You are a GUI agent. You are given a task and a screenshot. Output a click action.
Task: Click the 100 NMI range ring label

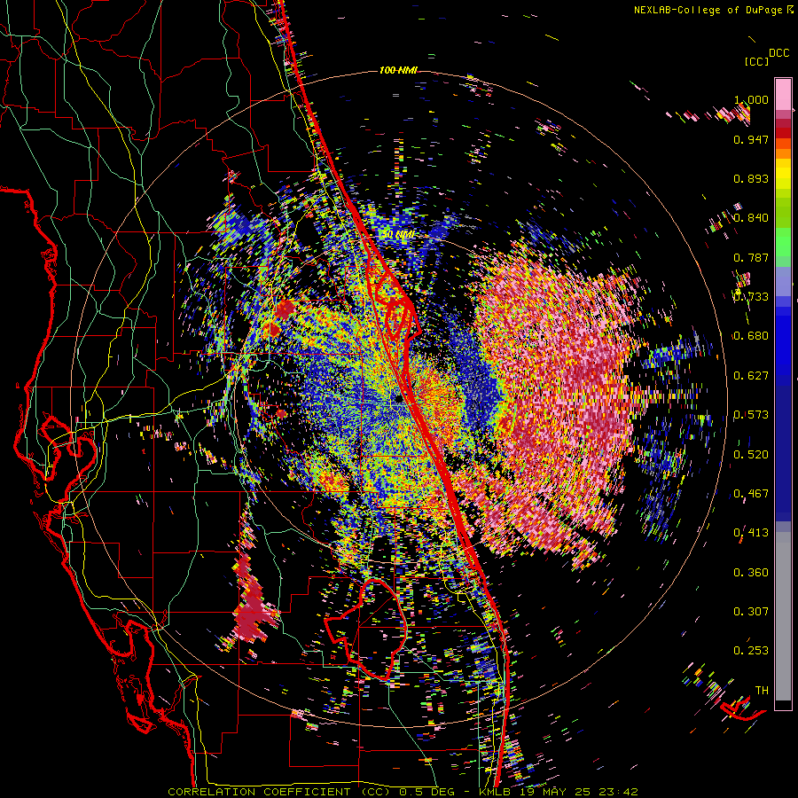tap(398, 70)
